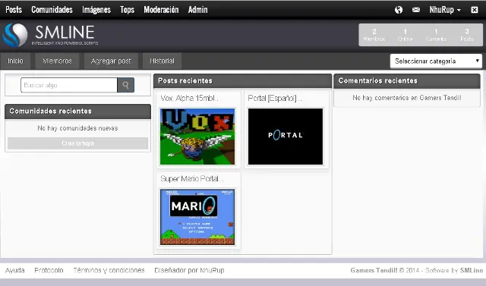Open Términos y condiciones footer link
486x286 pixels.
pyautogui.click(x=109, y=270)
